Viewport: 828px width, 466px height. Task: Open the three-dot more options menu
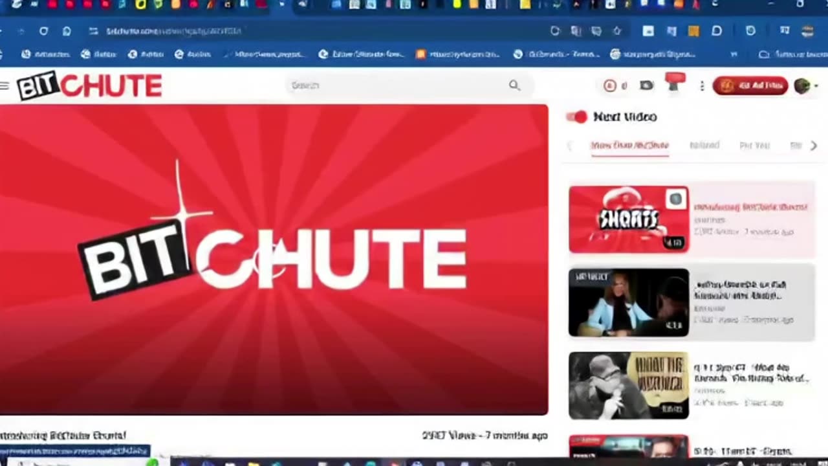point(702,85)
